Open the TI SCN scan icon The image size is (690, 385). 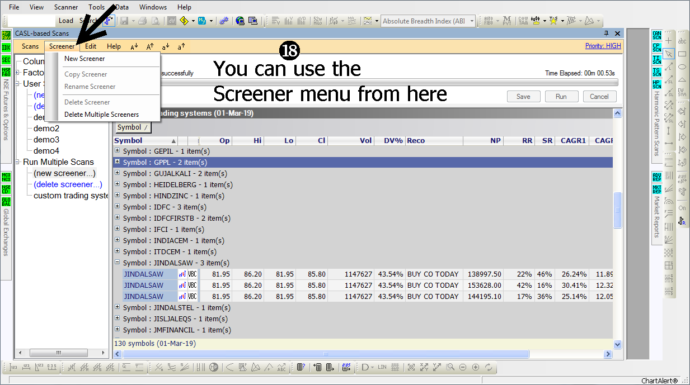pyautogui.click(x=656, y=59)
